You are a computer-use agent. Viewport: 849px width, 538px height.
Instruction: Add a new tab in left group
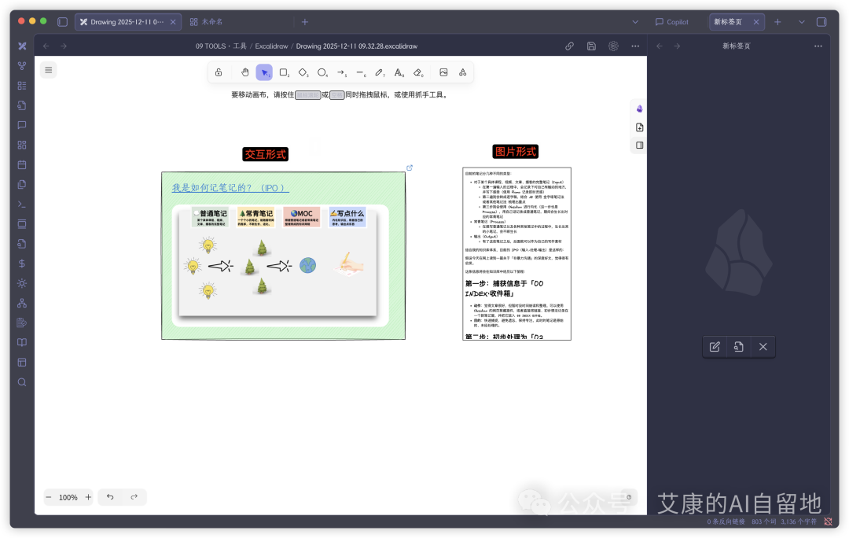pos(305,22)
